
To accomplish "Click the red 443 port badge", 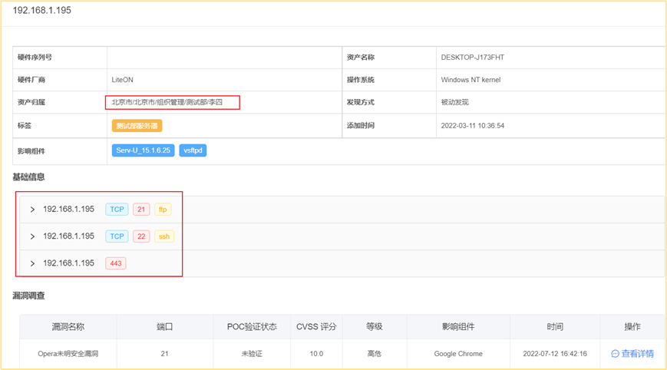I will coord(117,263).
